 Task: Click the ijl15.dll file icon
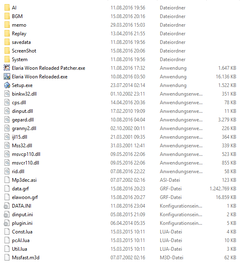[7, 137]
